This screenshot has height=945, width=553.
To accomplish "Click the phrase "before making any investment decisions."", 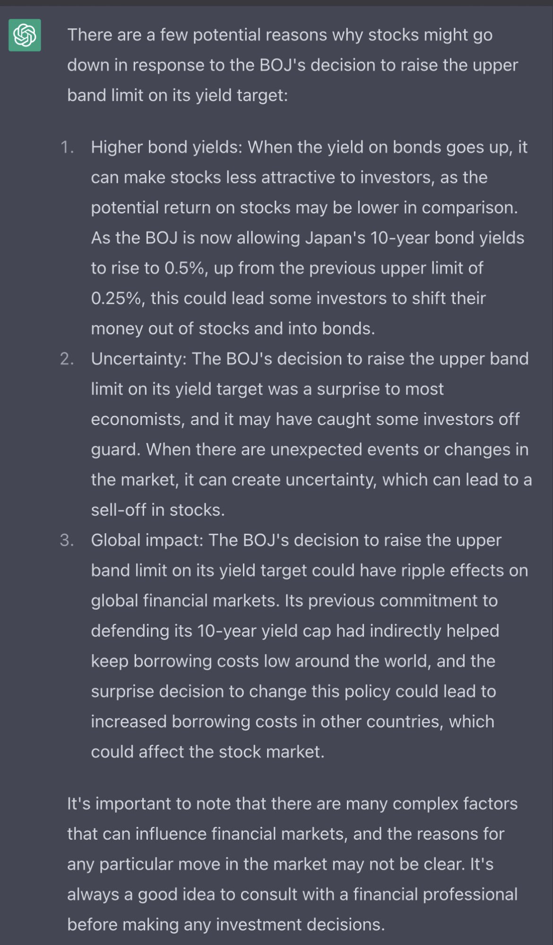I will (226, 925).
